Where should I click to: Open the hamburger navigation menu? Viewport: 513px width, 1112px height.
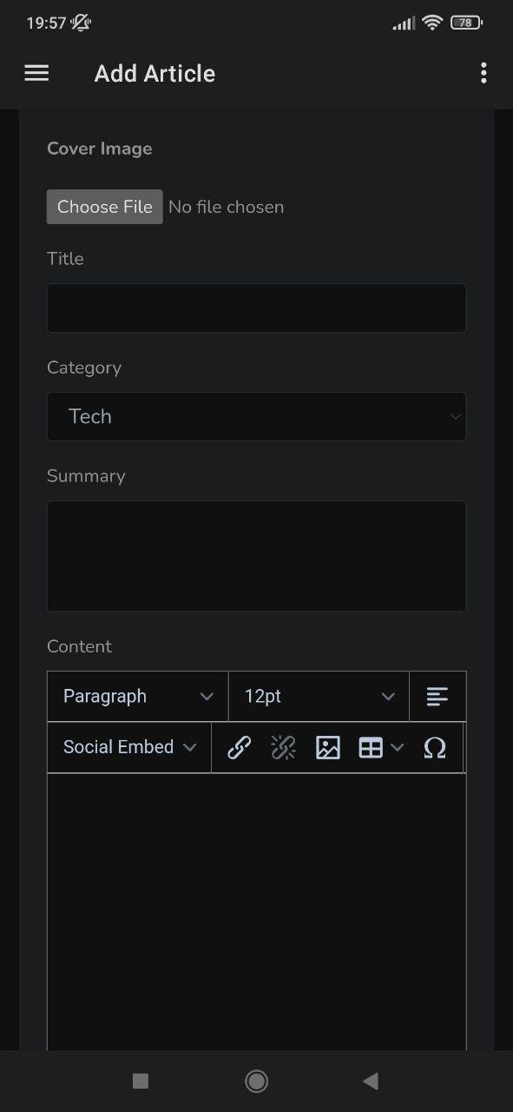point(36,73)
